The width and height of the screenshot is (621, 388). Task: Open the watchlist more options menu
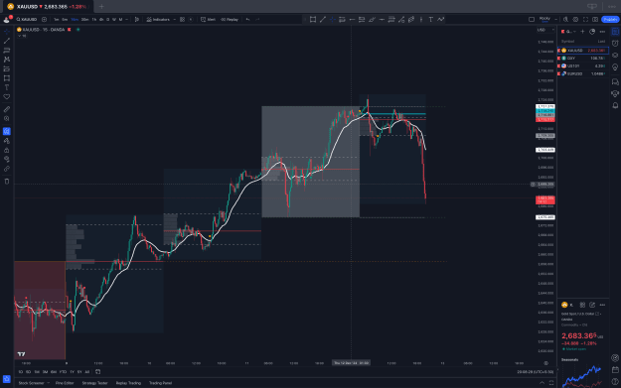click(x=602, y=31)
